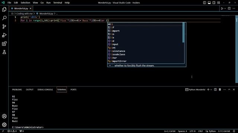Open the Source Control view
The image size is (238, 133).
pyautogui.click(x=4, y=27)
